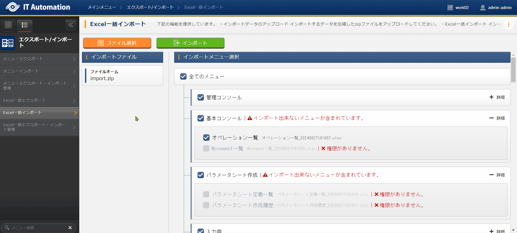Viewport: 517px width, 233px height.
Task: Switch sidebar to list view icon
Action: click(x=25, y=25)
